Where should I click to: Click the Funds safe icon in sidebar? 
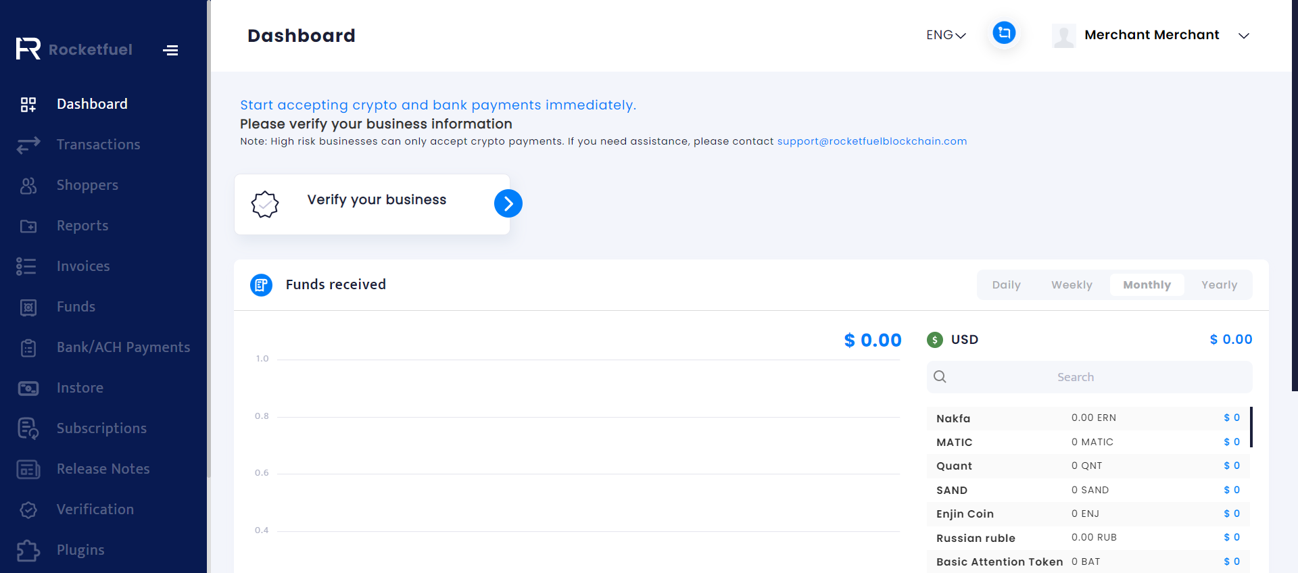pyautogui.click(x=28, y=307)
